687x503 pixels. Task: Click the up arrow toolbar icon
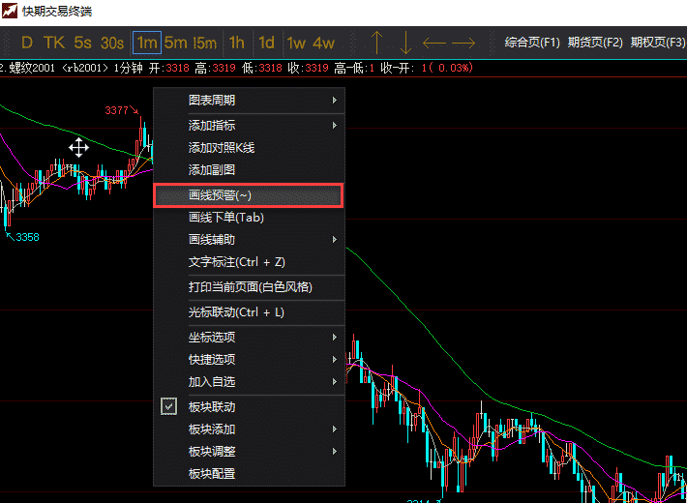pos(377,43)
